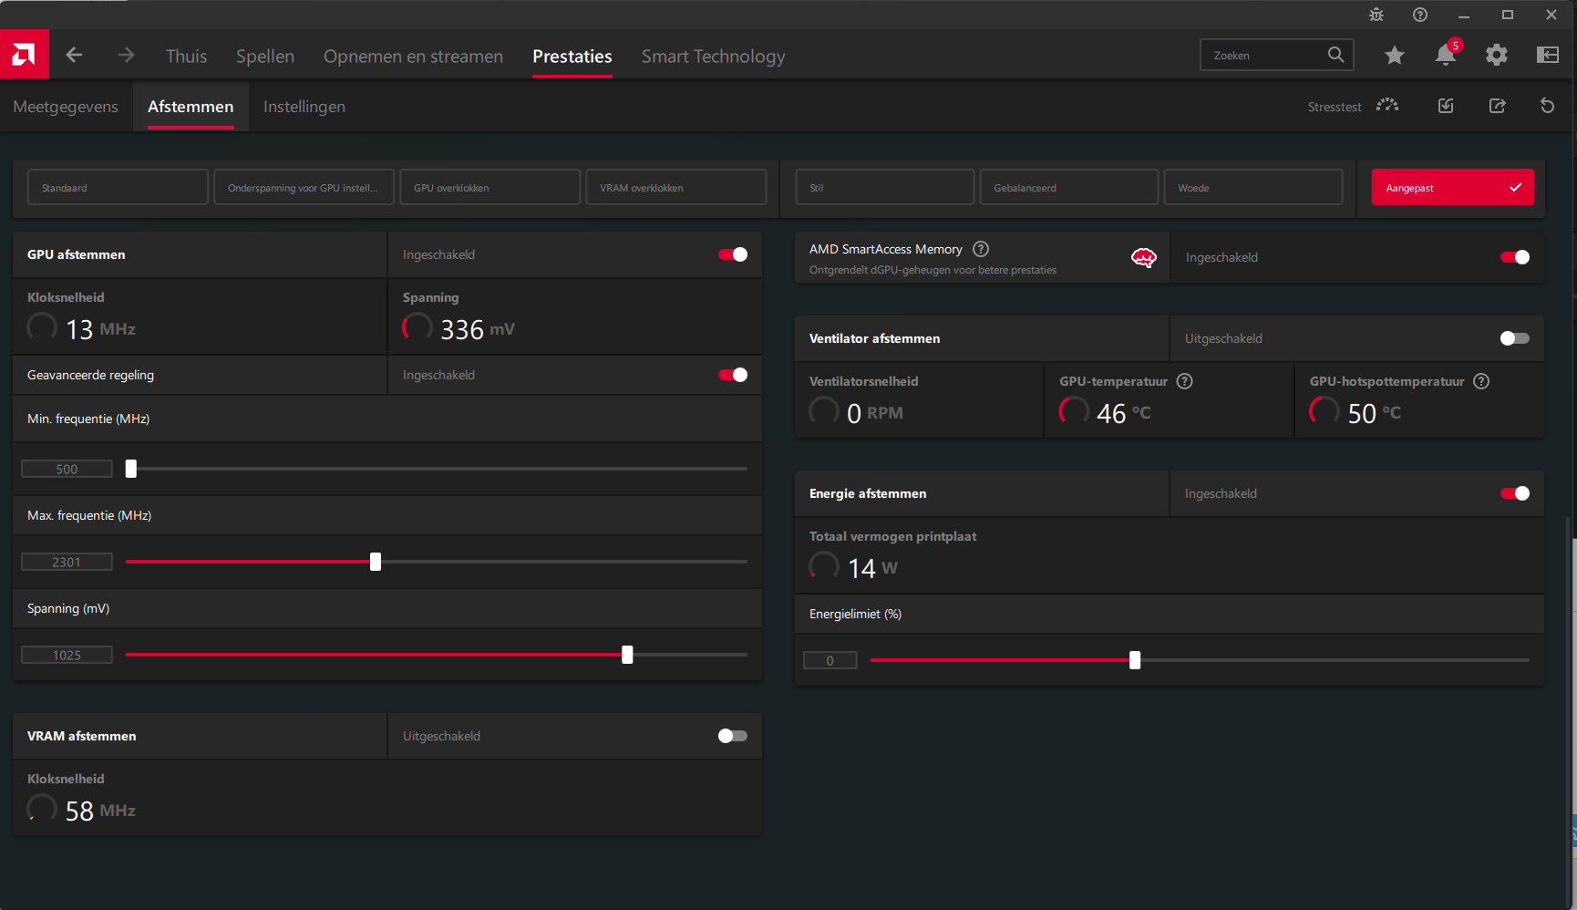Select GPU overklokken preset

click(490, 187)
